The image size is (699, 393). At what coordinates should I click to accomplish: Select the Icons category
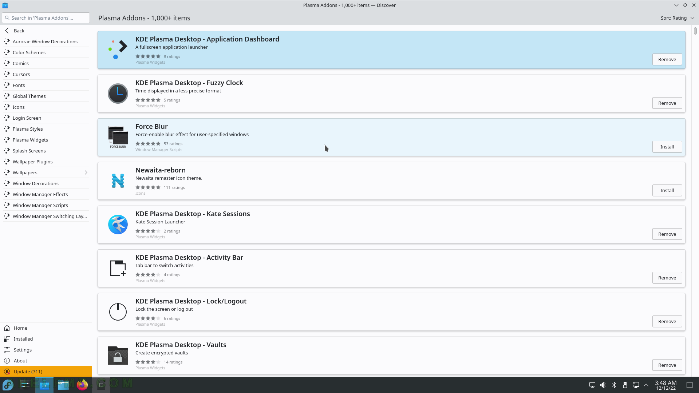pyautogui.click(x=46, y=107)
